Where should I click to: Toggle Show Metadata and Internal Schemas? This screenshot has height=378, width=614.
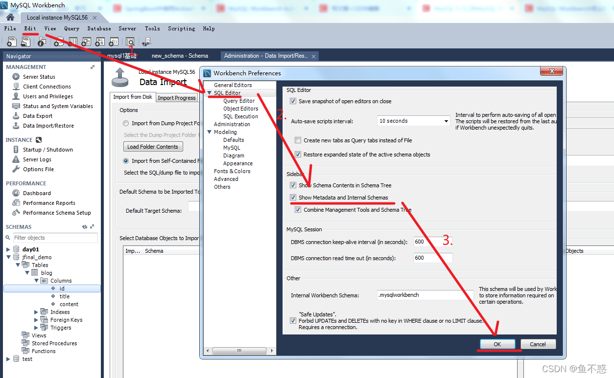click(x=293, y=198)
